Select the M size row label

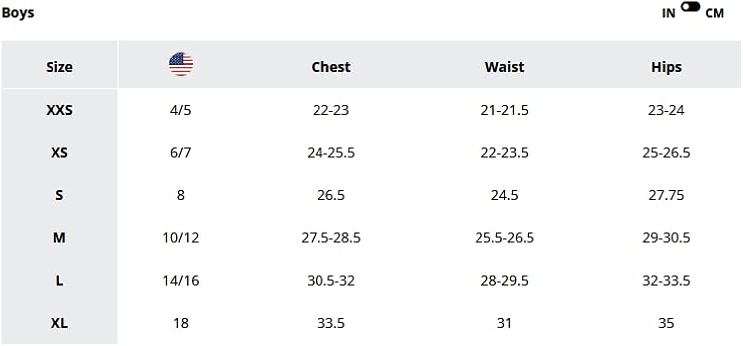(x=59, y=238)
